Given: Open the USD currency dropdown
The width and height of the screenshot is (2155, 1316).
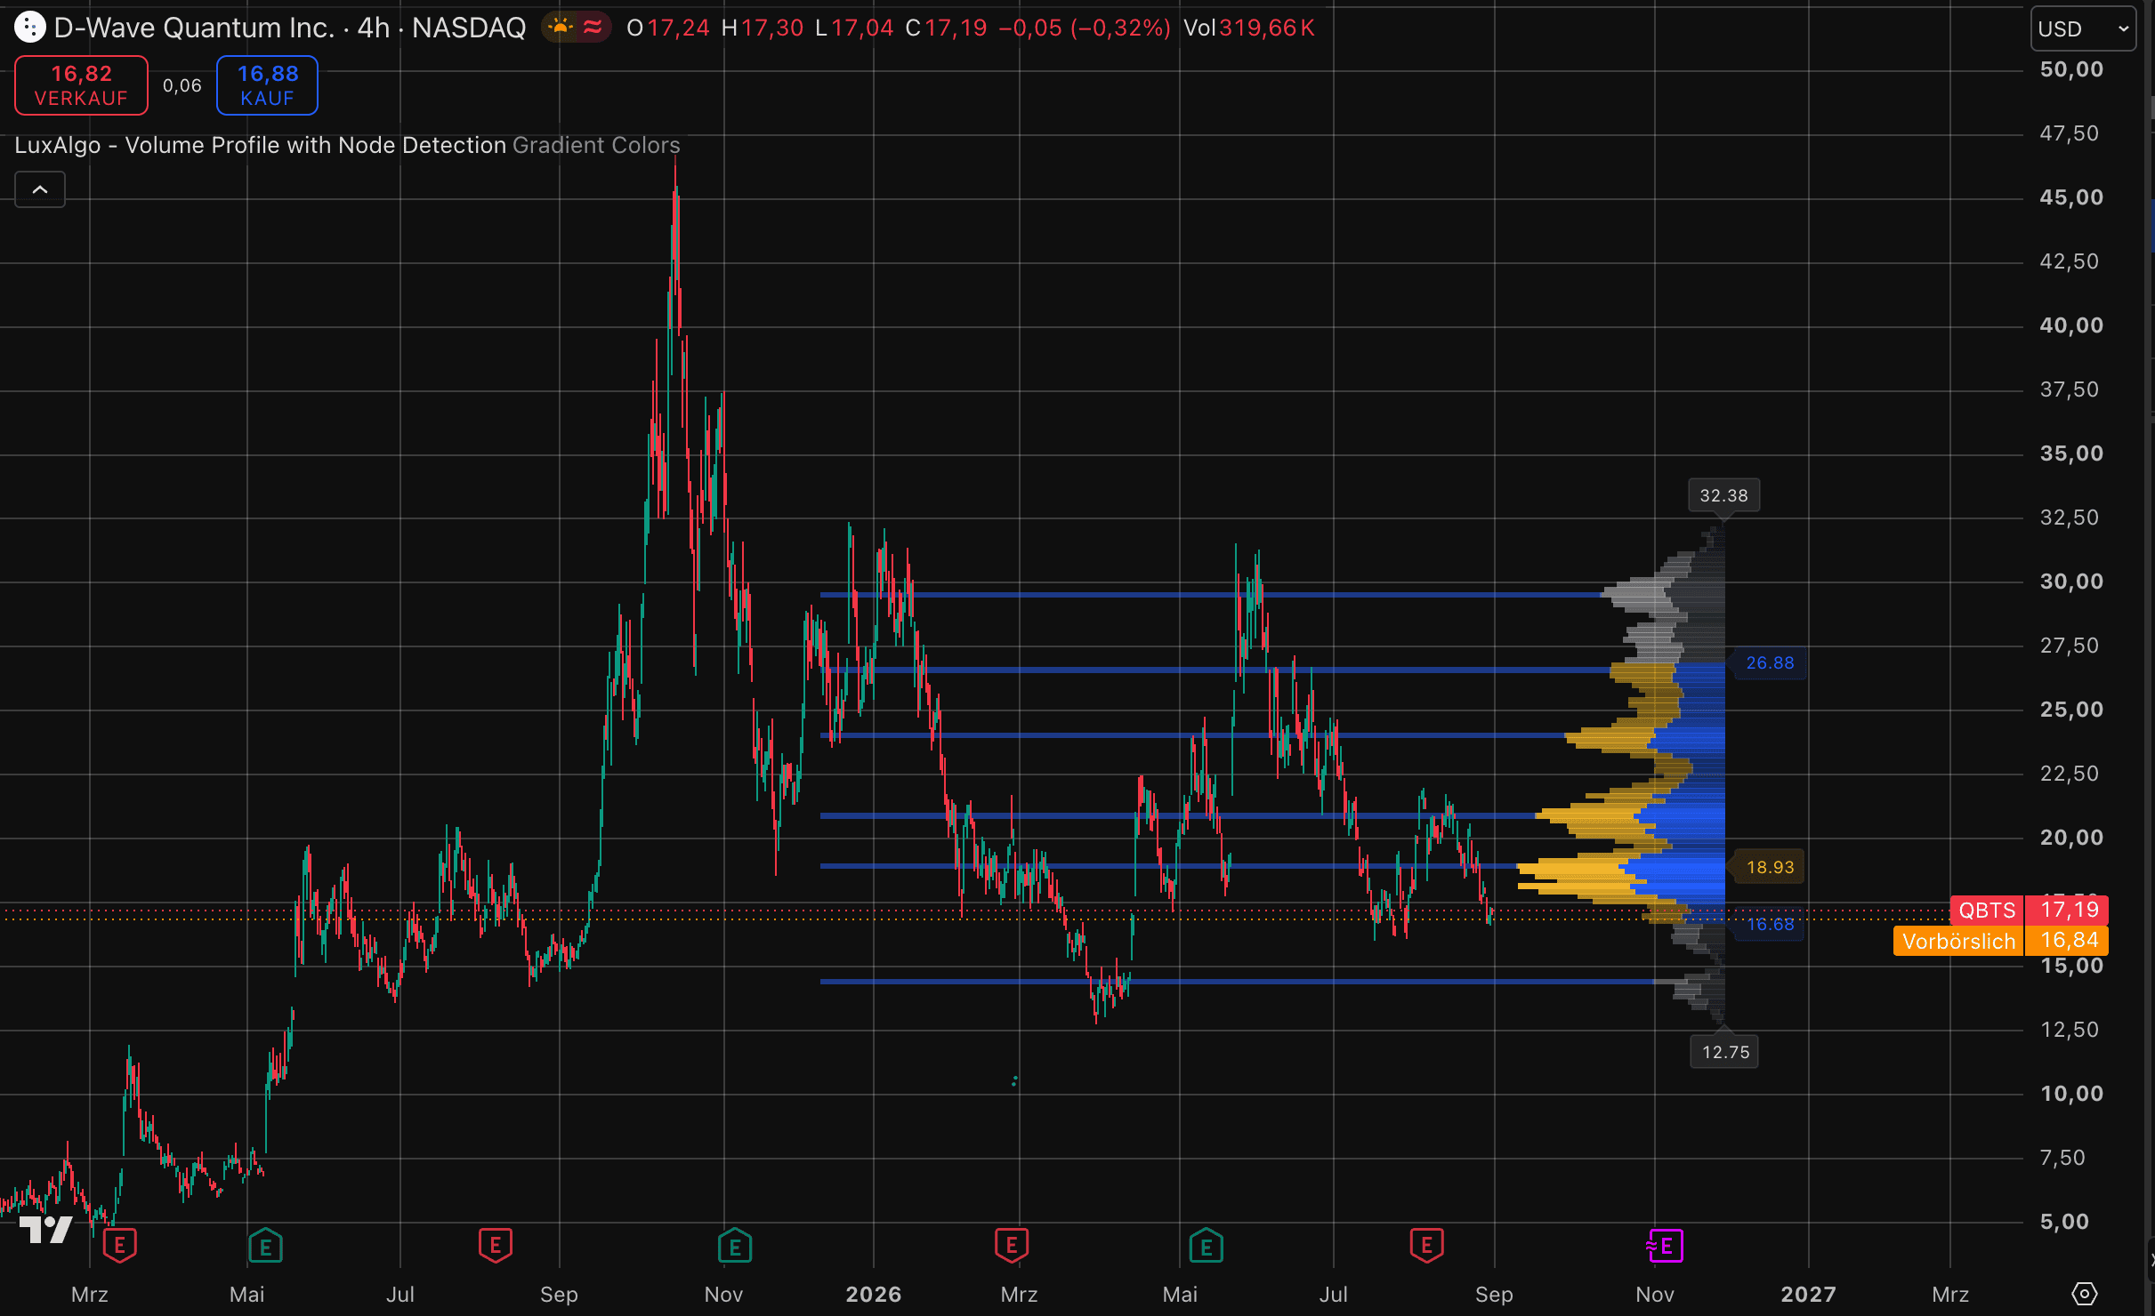Looking at the screenshot, I should (2083, 28).
